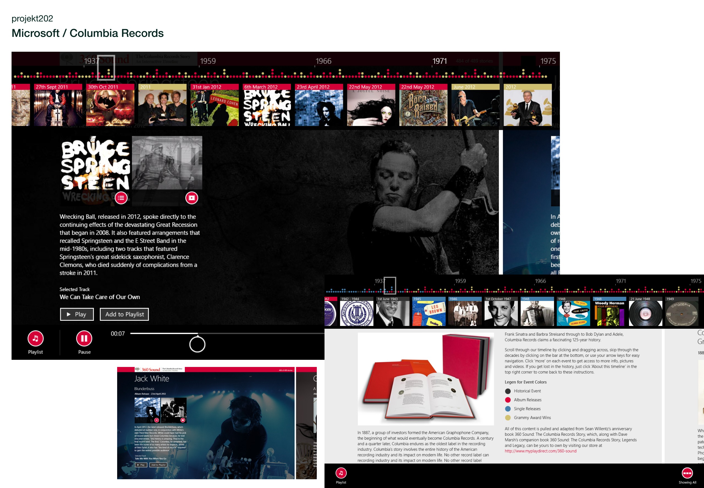
Task: Click the timeline position box near 1937
Action: [x=106, y=68]
